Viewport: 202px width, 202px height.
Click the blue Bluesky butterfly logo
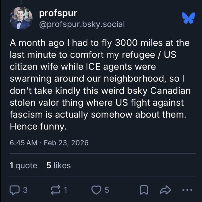point(188,18)
